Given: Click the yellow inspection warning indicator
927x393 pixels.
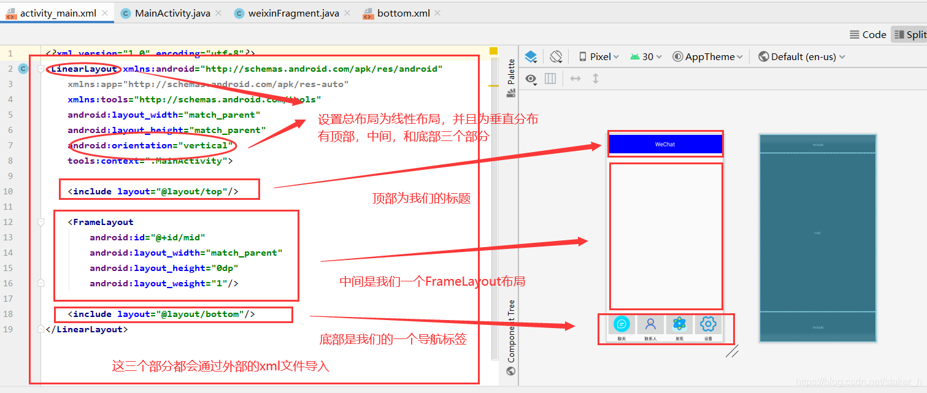Looking at the screenshot, I should click(x=493, y=51).
